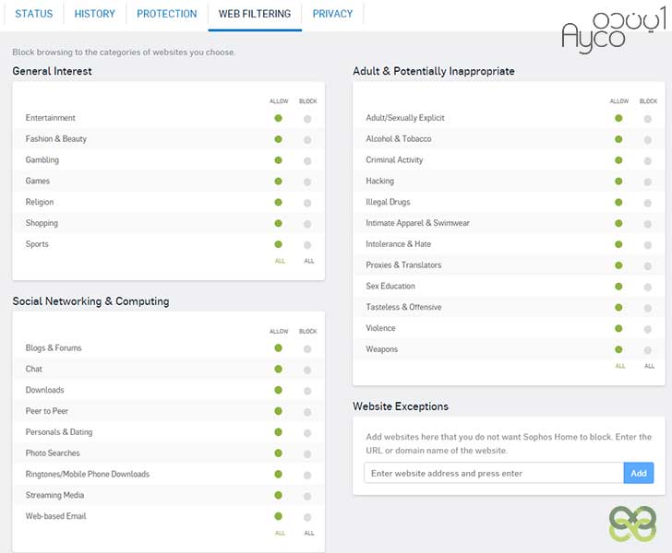Allow the Sports category
Image resolution: width=672 pixels, height=553 pixels.
click(278, 244)
